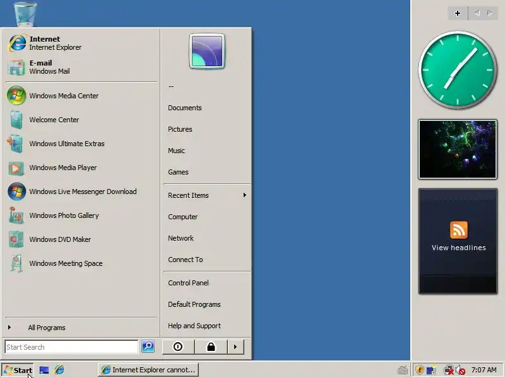505x378 pixels.
Task: Open shutdown options arrow menu
Action: click(x=235, y=346)
